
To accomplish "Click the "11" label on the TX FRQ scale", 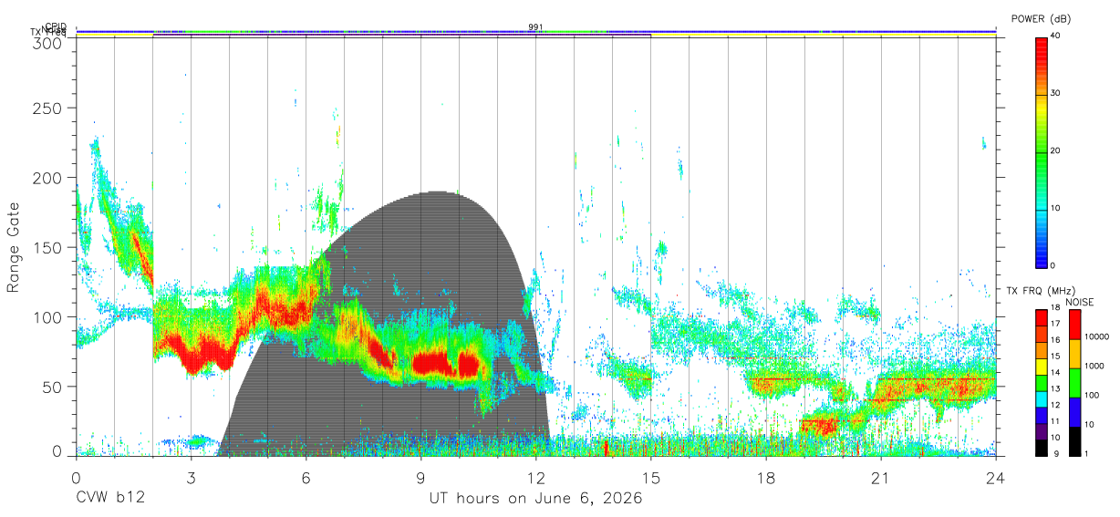I will click(1055, 421).
